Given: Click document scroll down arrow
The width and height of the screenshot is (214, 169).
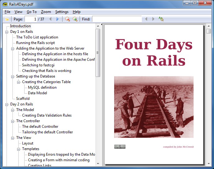Looking at the screenshot, I should coord(208,163).
